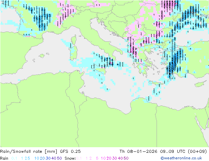Select the snow legend value 50
The height and width of the screenshot is (161, 209).
126,158
